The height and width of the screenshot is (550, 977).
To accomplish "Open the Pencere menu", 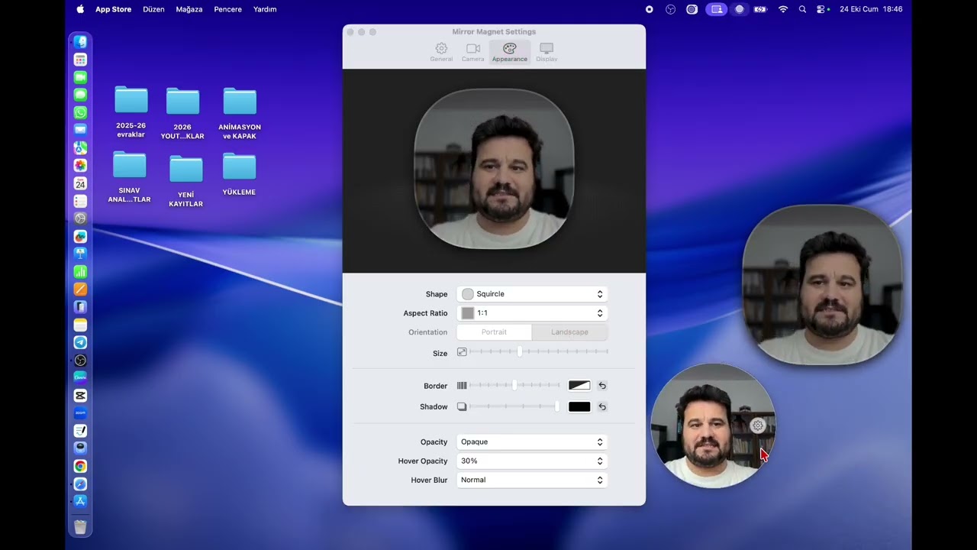I will tap(227, 9).
